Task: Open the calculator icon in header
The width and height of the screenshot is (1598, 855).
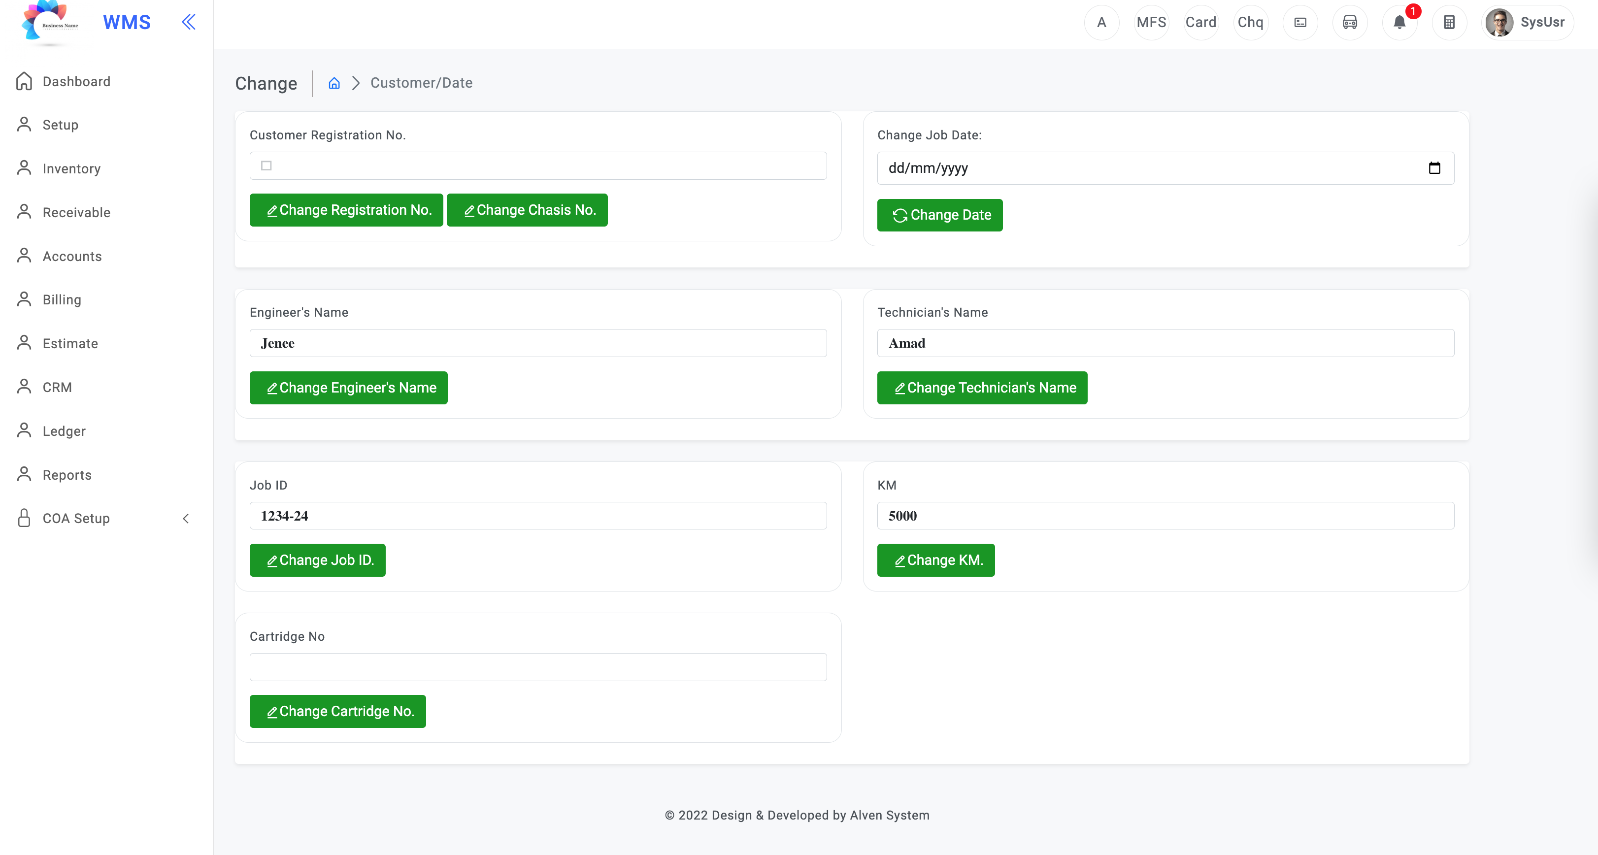Action: click(1449, 22)
